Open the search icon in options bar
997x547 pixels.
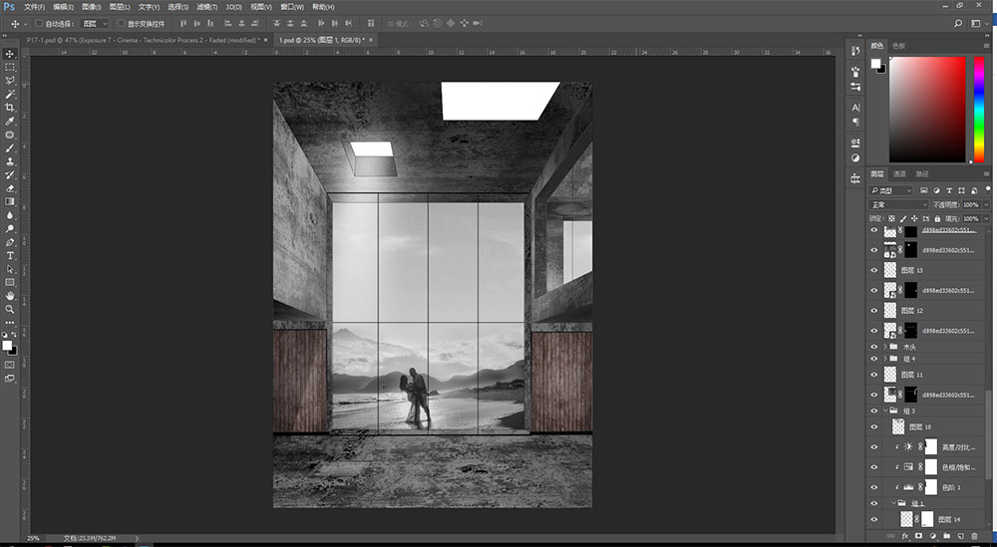(958, 24)
